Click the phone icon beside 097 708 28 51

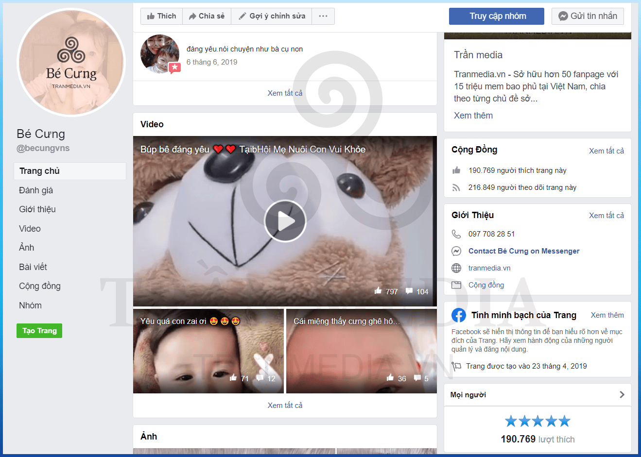(x=456, y=234)
